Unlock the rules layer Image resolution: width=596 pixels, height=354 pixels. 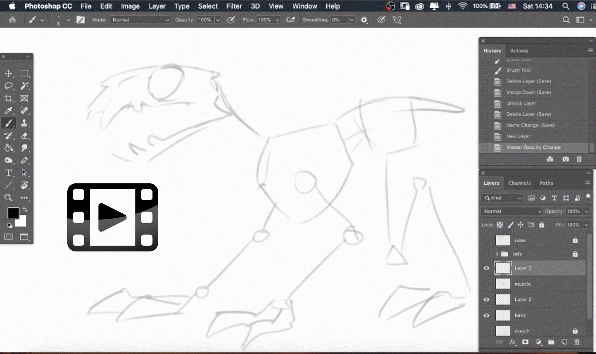(575, 240)
